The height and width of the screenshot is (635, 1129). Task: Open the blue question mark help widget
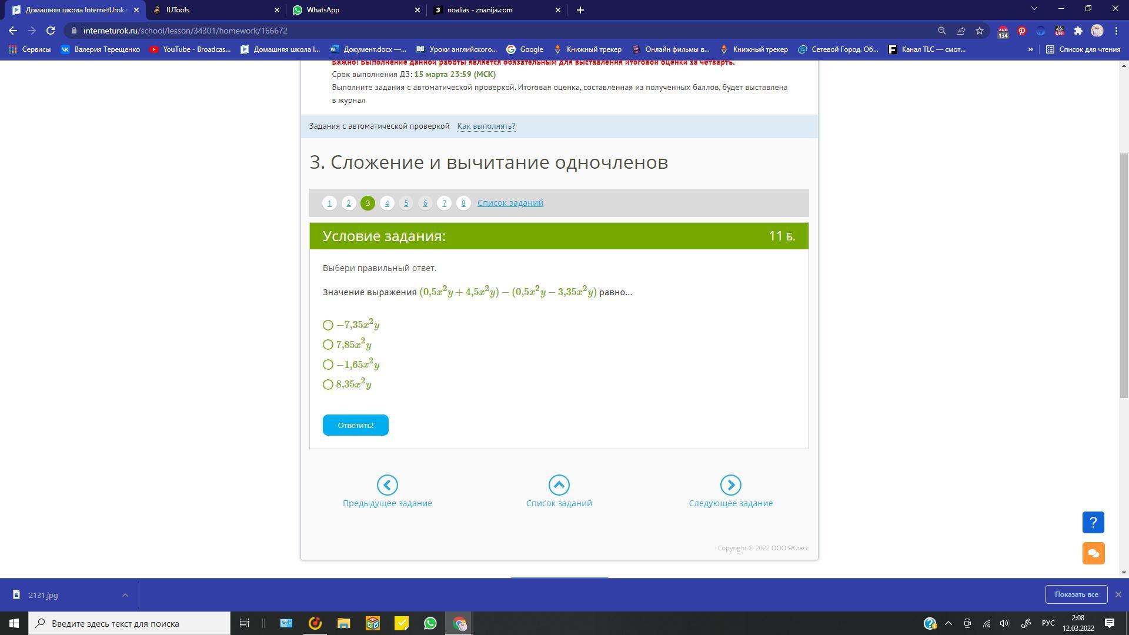(1093, 522)
